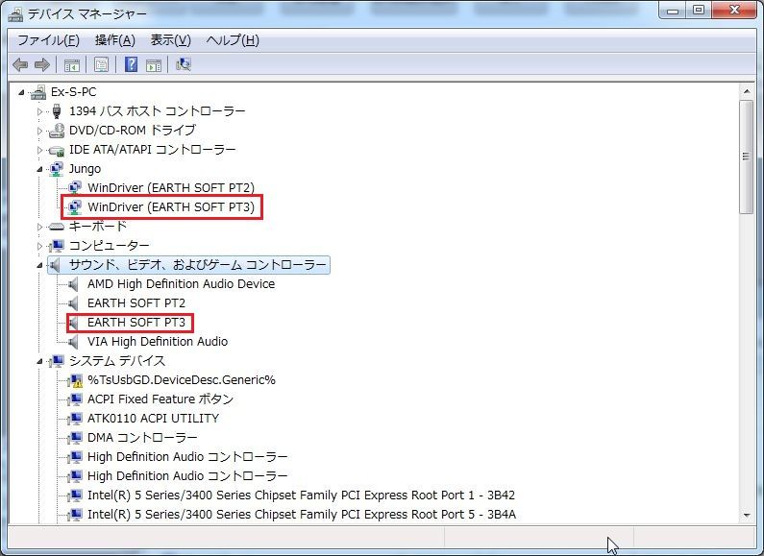
Task: Click the Device Manager title bar icon
Action: coord(15,14)
